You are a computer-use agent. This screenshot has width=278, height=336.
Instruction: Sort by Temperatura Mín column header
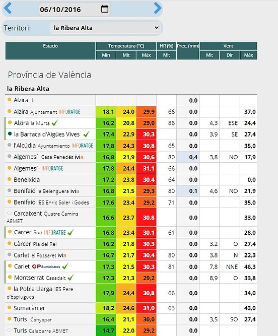click(x=106, y=55)
